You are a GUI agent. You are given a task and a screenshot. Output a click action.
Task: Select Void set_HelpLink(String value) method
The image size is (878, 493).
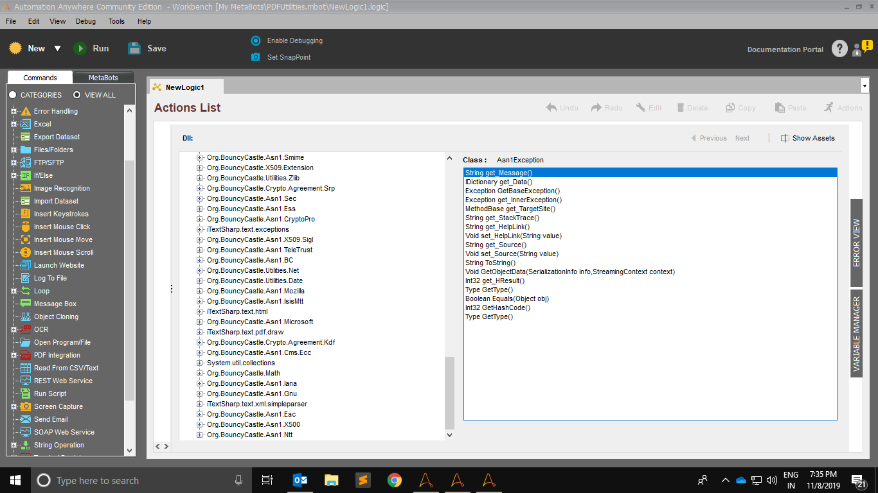tap(513, 236)
